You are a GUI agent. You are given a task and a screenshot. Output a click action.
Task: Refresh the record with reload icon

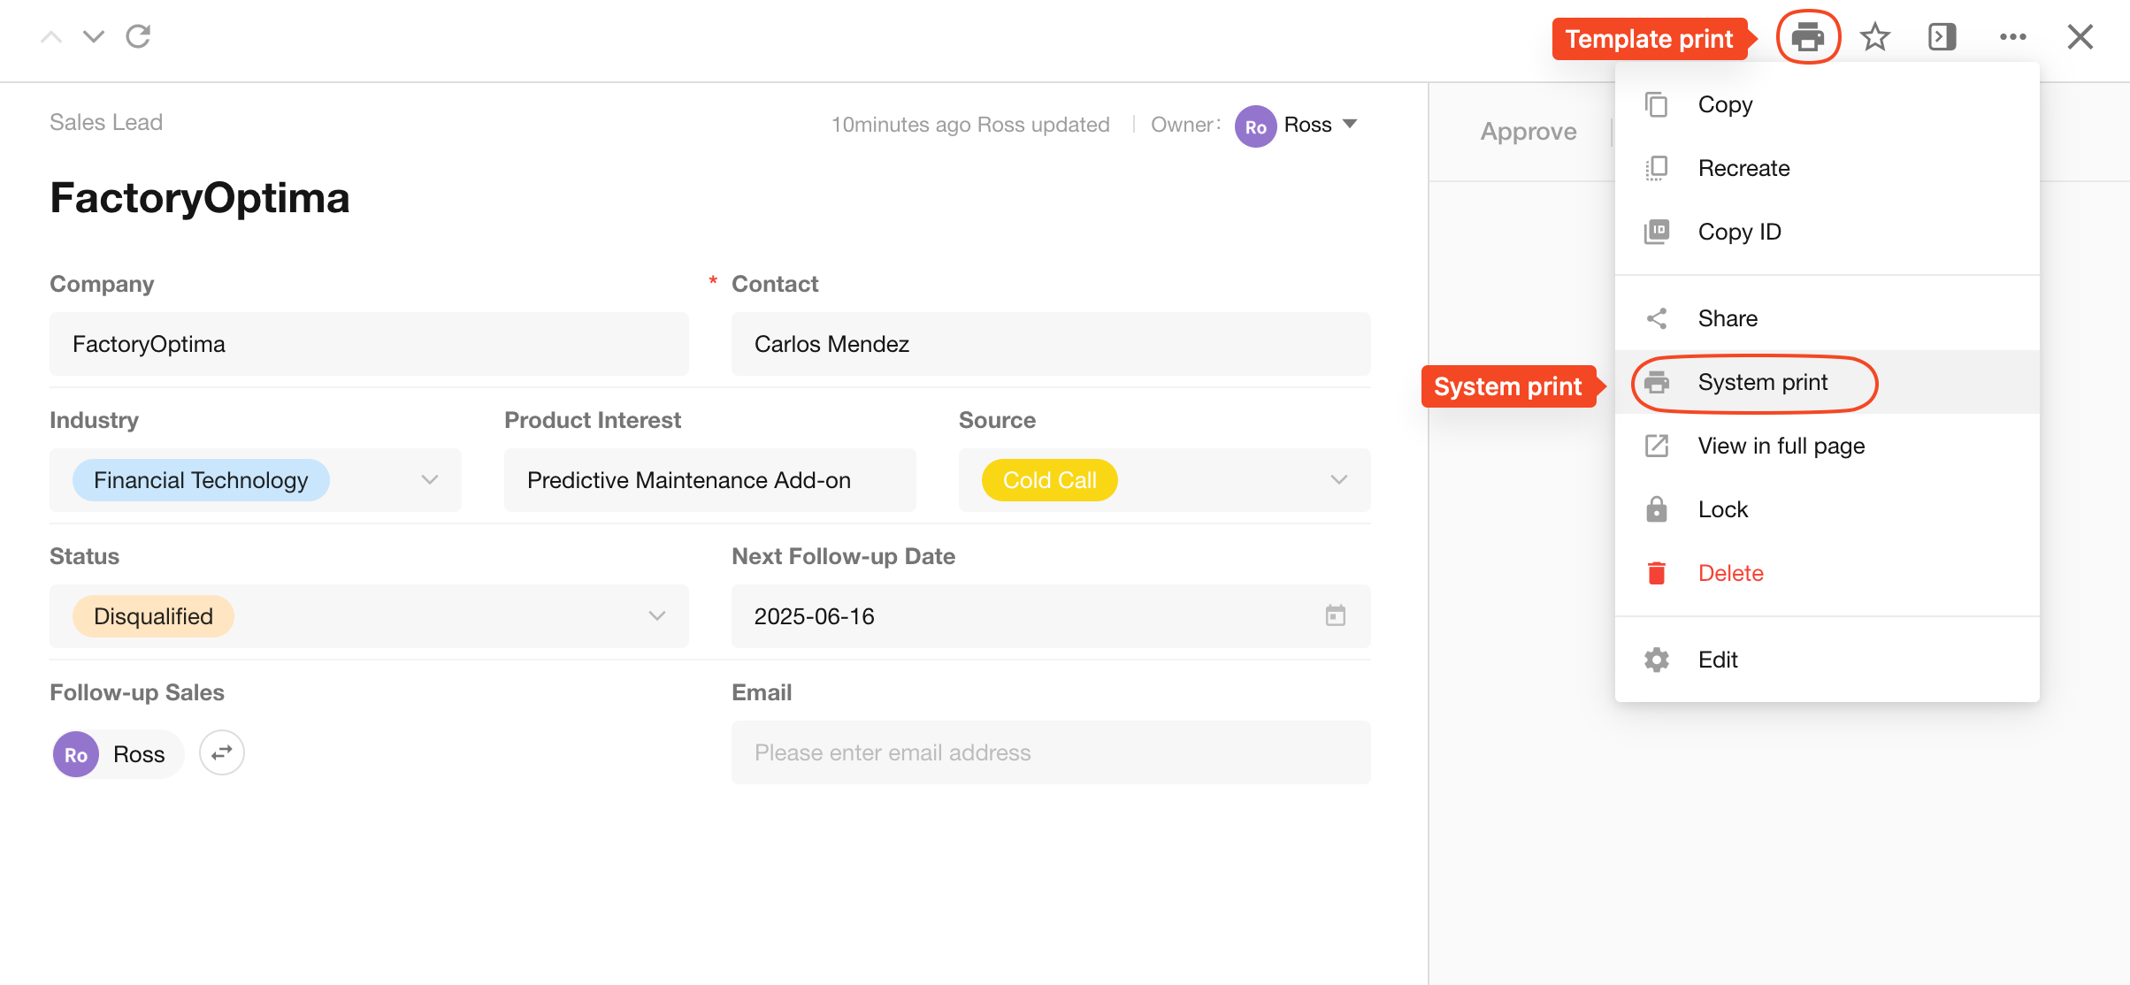tap(139, 37)
